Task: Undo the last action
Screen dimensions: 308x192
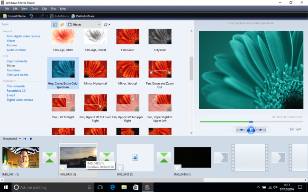Action: (31, 16)
